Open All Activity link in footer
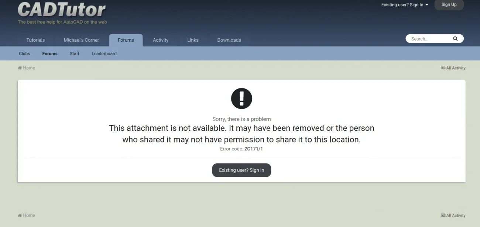 453,216
